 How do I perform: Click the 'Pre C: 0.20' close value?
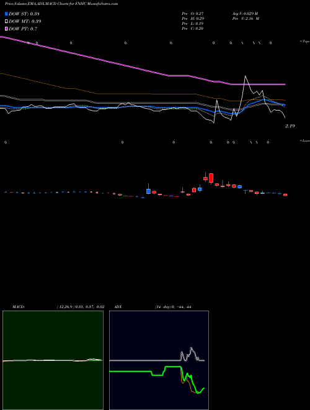[x=193, y=29]
